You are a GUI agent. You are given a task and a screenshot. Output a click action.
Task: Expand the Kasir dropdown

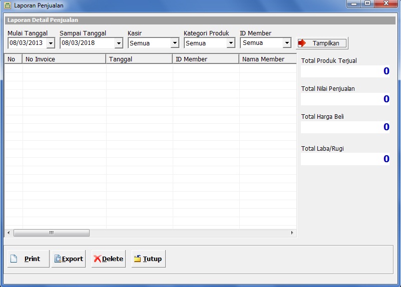(x=175, y=43)
